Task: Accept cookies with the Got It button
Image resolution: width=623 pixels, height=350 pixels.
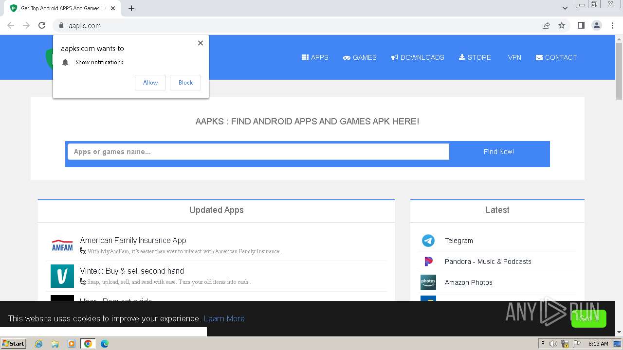Action: 589,318
